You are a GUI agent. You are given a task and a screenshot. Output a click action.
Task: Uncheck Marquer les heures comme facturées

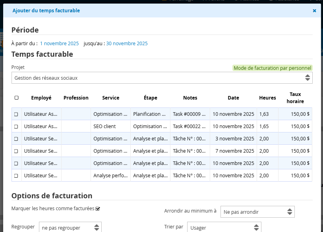pyautogui.click(x=98, y=209)
